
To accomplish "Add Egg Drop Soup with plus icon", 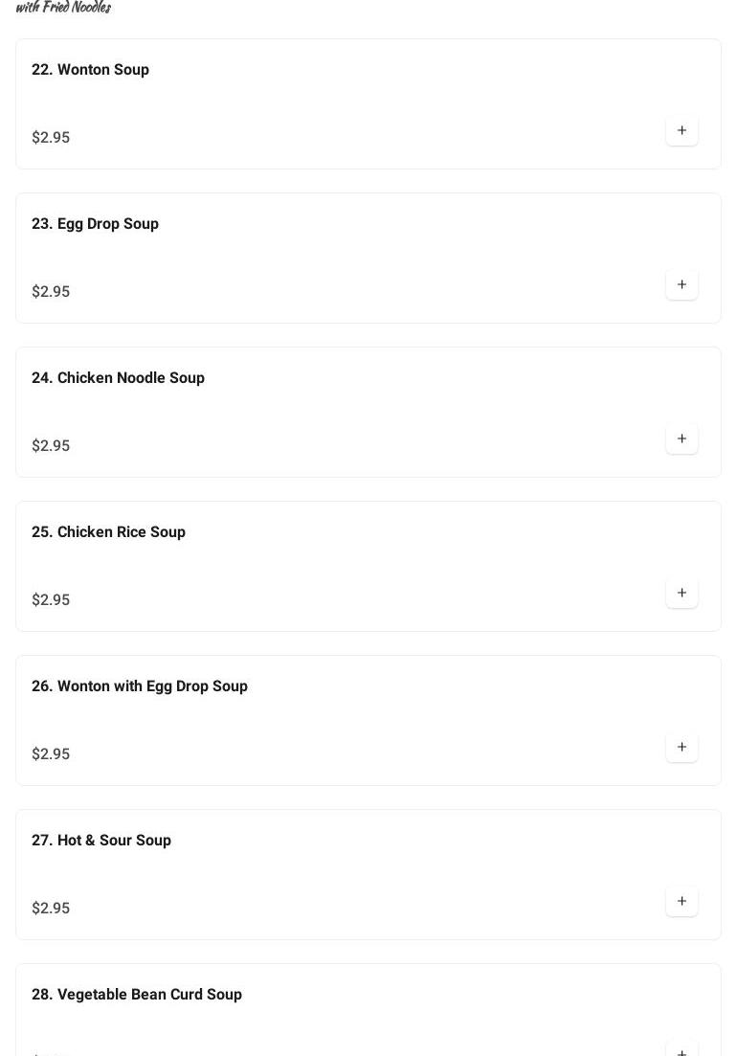I will (681, 284).
